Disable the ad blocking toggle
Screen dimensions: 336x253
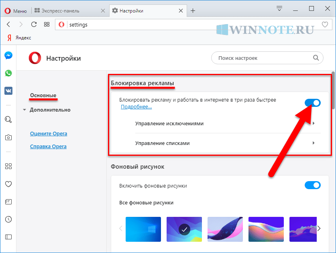click(x=313, y=103)
